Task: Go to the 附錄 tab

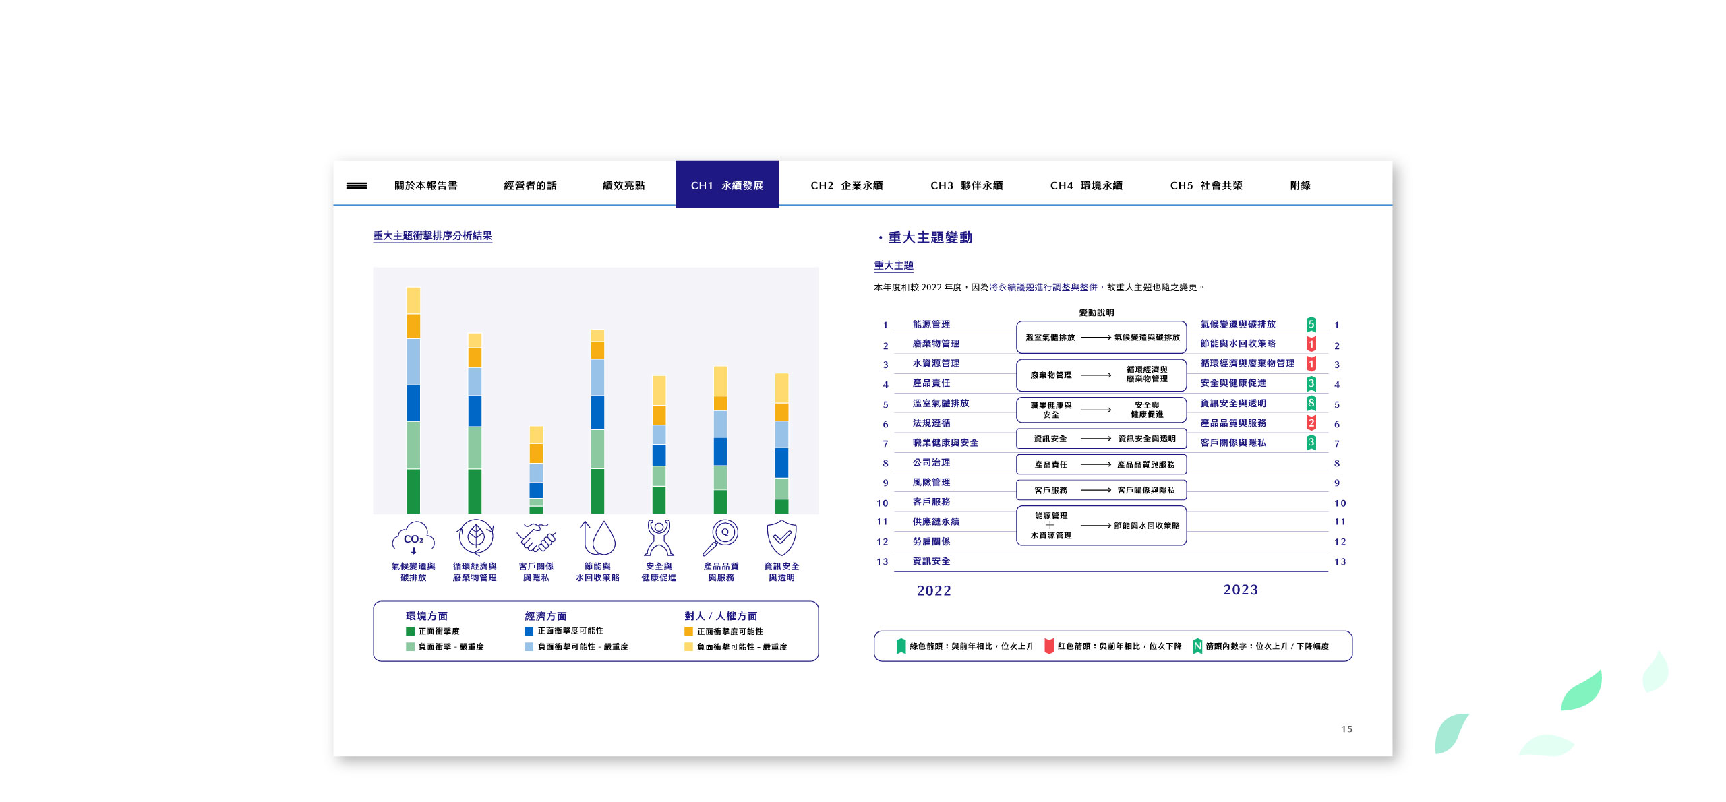Action: click(1300, 185)
